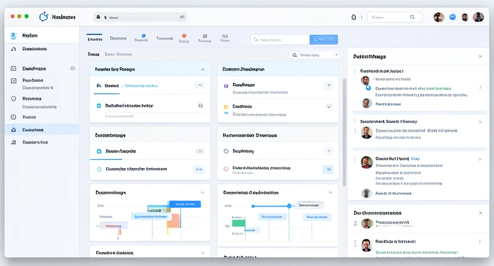
Task: Click the warning triangle icon in the address bar
Action: [x=99, y=17]
